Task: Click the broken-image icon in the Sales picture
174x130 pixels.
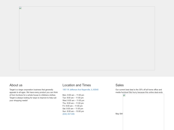Action: [124, 95]
